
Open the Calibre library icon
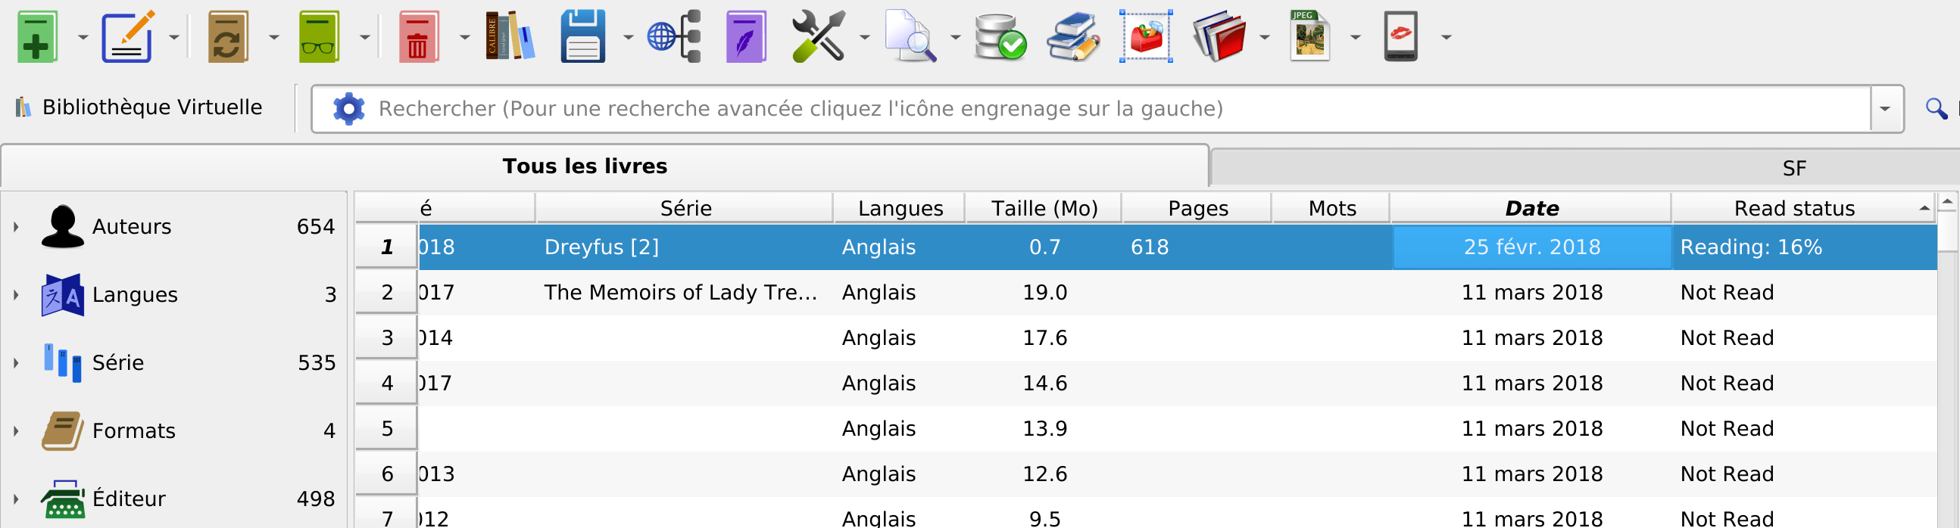pos(510,36)
